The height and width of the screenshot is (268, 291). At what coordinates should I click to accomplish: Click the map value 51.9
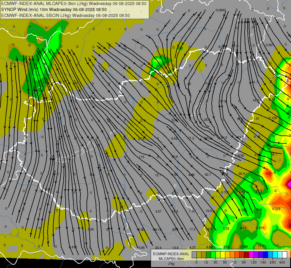[x=223, y=101]
